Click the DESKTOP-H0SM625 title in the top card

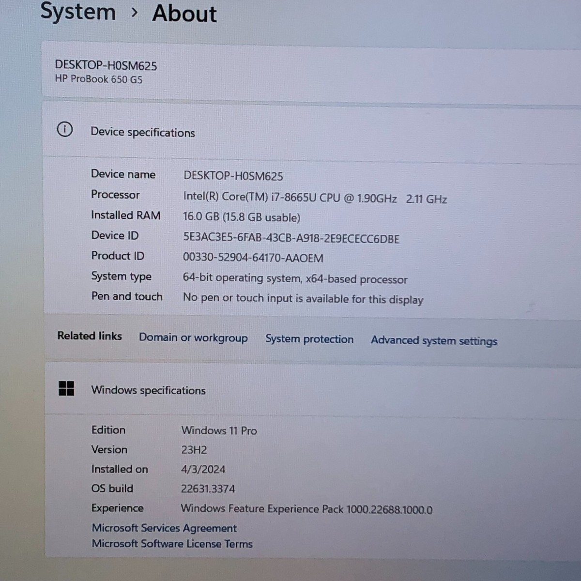pyautogui.click(x=106, y=65)
